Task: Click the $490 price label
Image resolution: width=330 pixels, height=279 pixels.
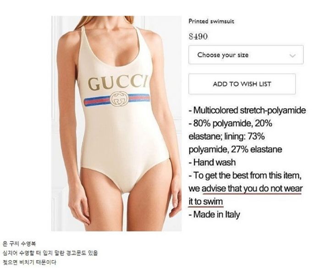Action: pos(198,37)
